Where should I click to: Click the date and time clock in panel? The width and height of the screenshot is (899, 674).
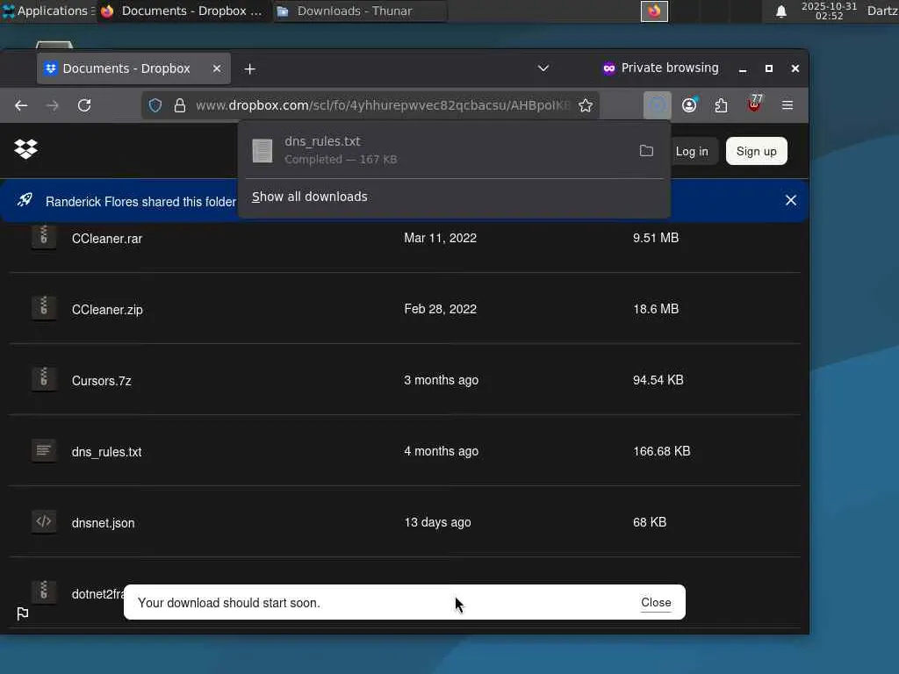click(x=829, y=11)
